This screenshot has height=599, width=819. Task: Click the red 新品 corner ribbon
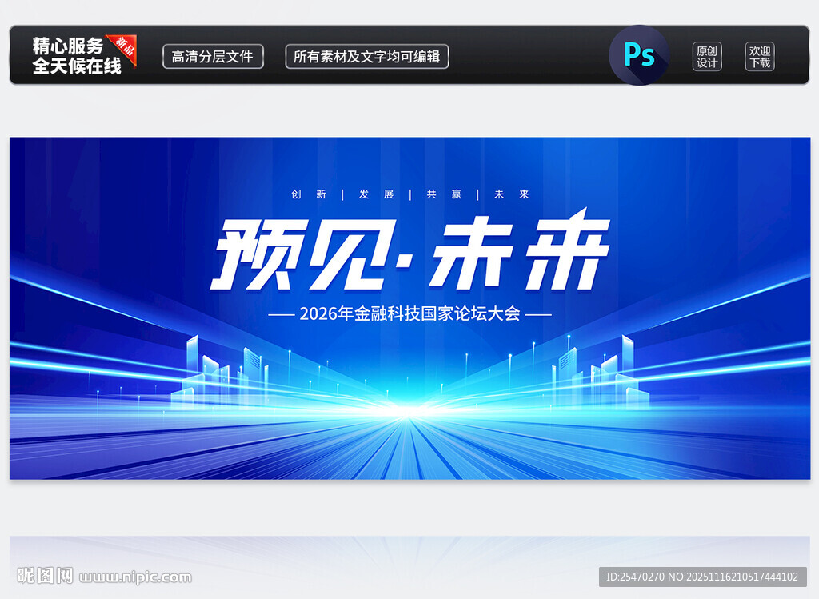click(124, 49)
